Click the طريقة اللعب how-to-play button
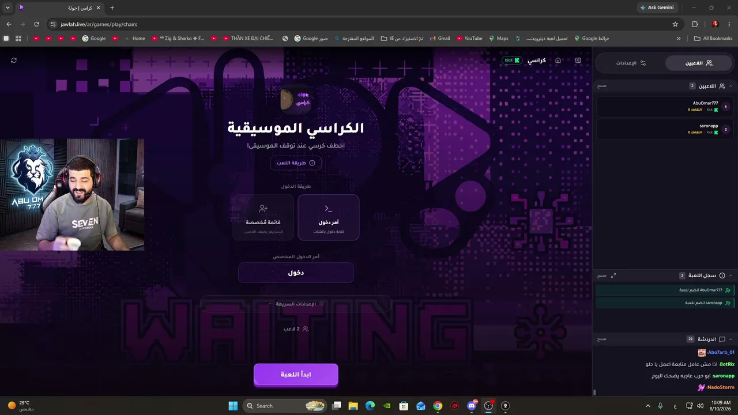Viewport: 738px width, 415px height. point(296,163)
